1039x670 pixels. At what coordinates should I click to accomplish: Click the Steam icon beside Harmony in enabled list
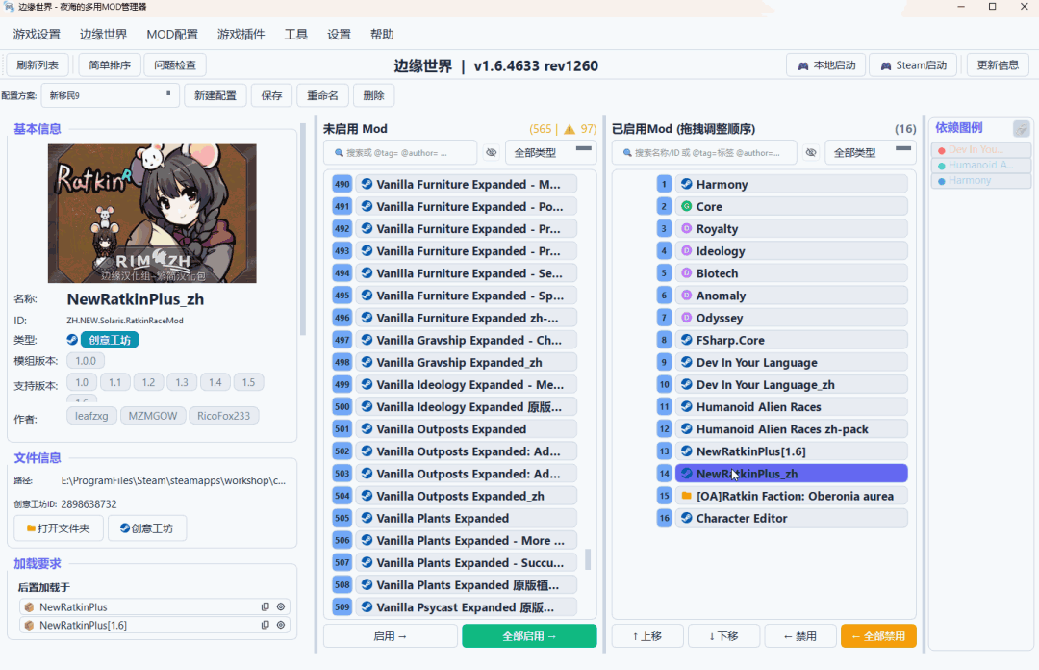pyautogui.click(x=687, y=184)
